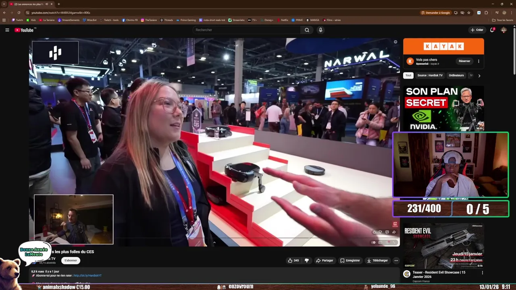Open a new Chrome tab
Screen dimensions: 516x290
[x=59, y=4]
